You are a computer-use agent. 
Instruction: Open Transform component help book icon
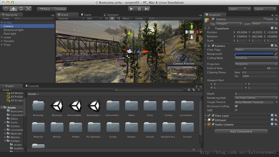[x=272, y=28]
